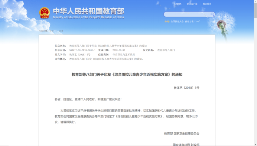
Task: Open the 移动客户端 link
Action: pos(192,4)
